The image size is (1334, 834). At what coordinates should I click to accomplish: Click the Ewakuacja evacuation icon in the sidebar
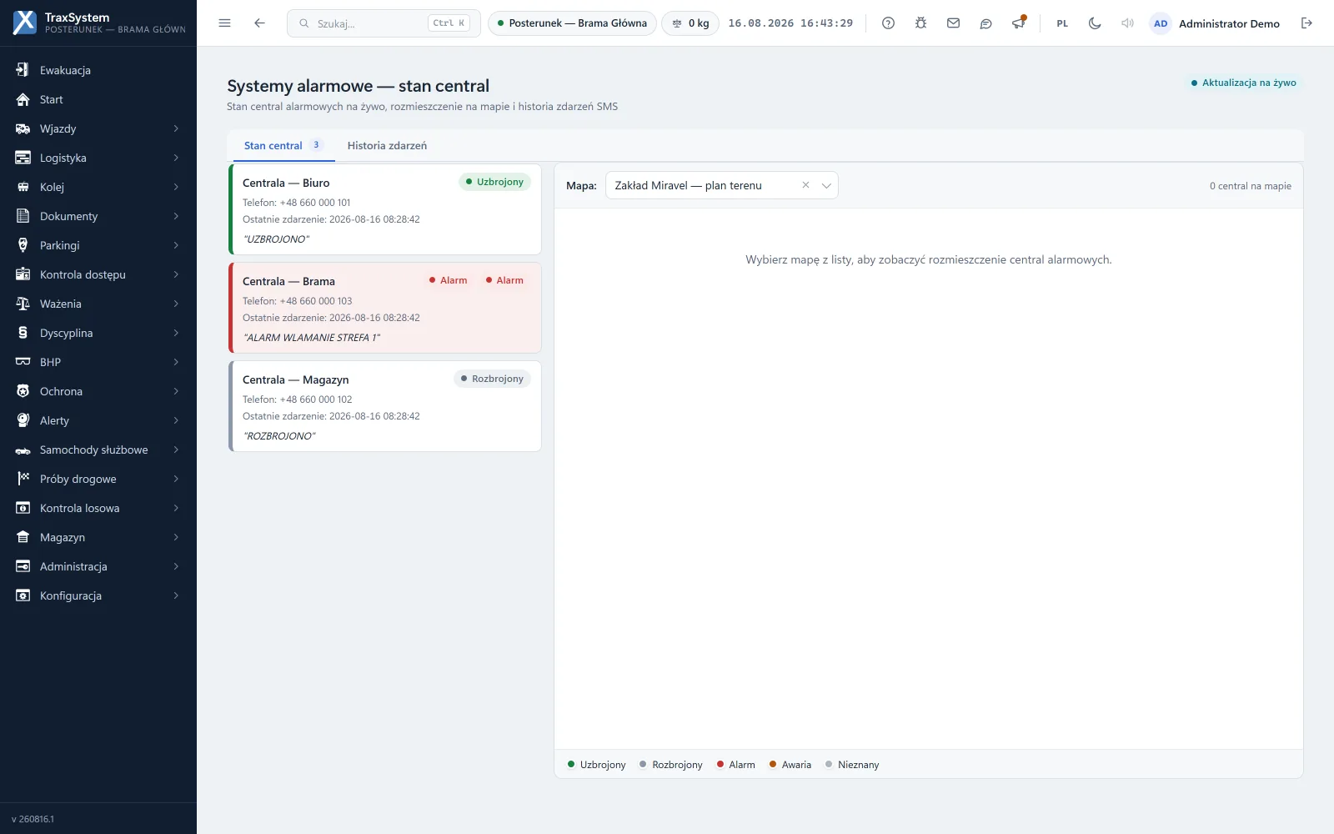[23, 70]
